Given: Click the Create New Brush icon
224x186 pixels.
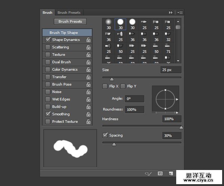Looking at the screenshot, I should tap(171, 173).
